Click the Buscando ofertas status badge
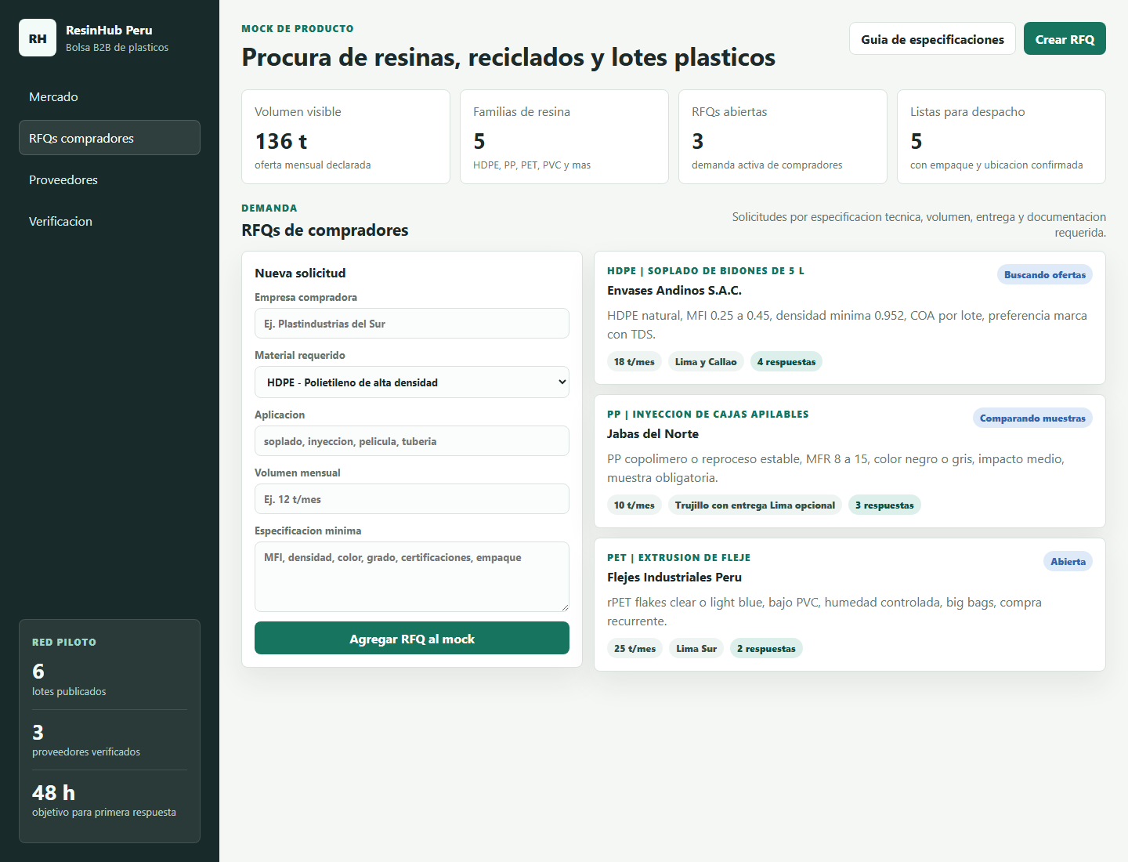Image resolution: width=1128 pixels, height=862 pixels. (x=1045, y=274)
